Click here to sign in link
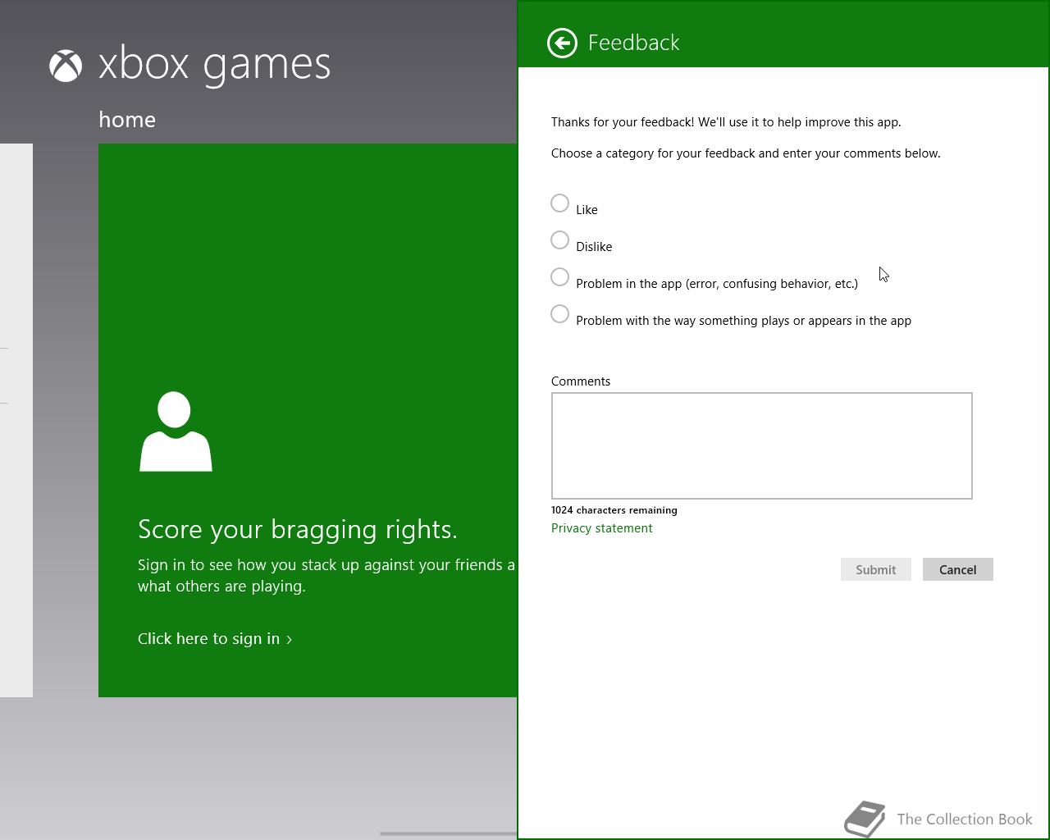 click(215, 638)
